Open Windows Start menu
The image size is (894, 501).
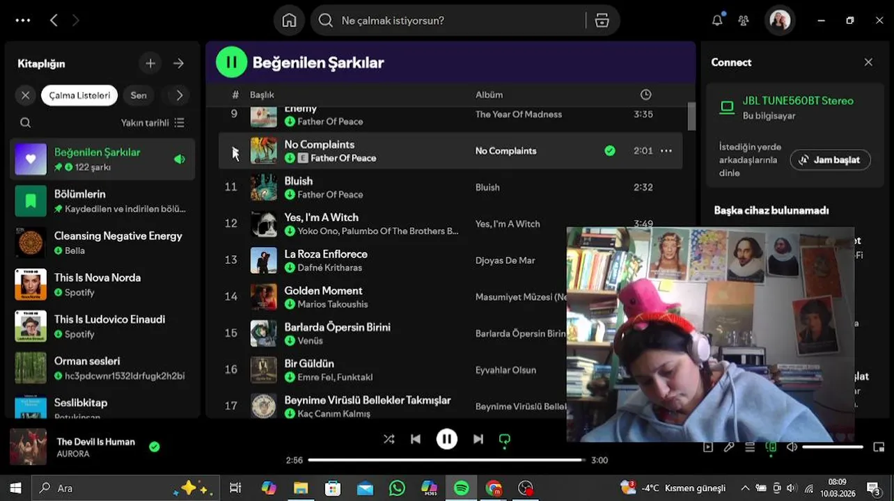15,488
